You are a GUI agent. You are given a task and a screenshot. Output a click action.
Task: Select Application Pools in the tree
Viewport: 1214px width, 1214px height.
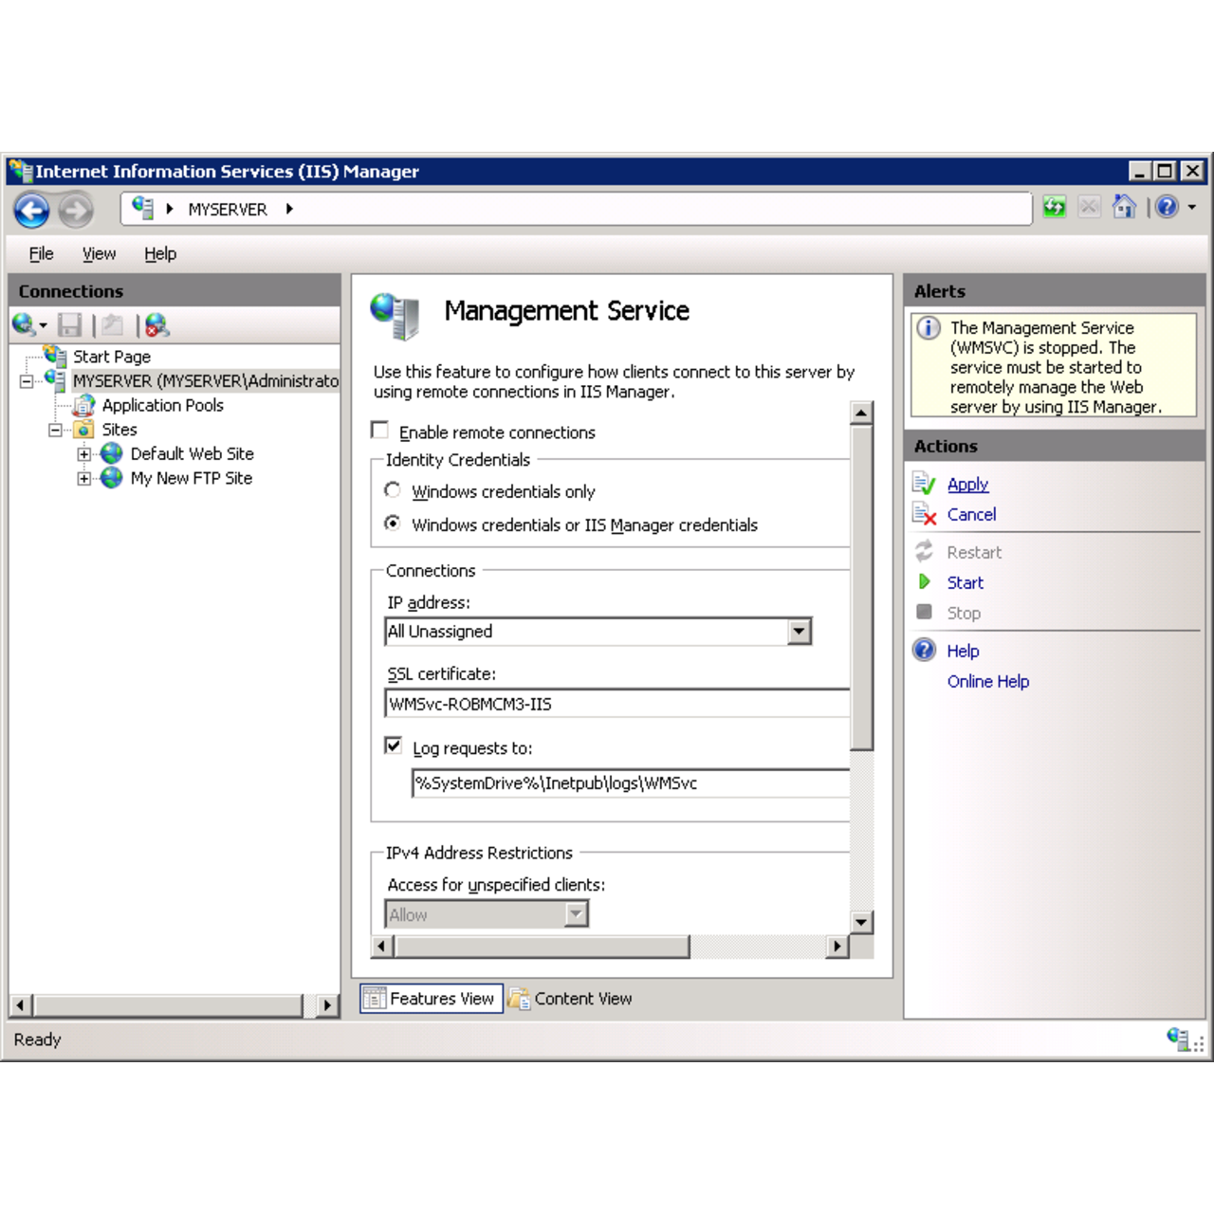tap(162, 405)
